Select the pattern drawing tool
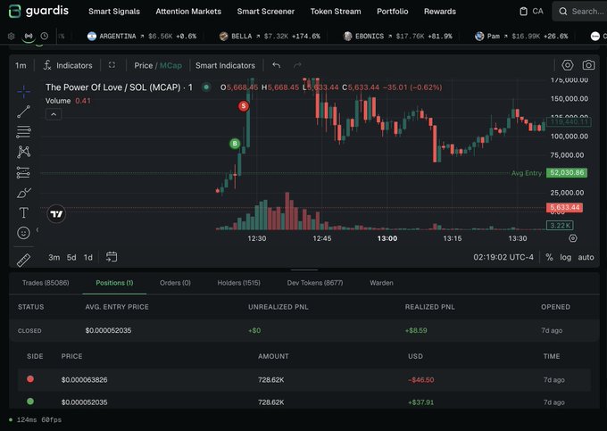 tap(23, 152)
